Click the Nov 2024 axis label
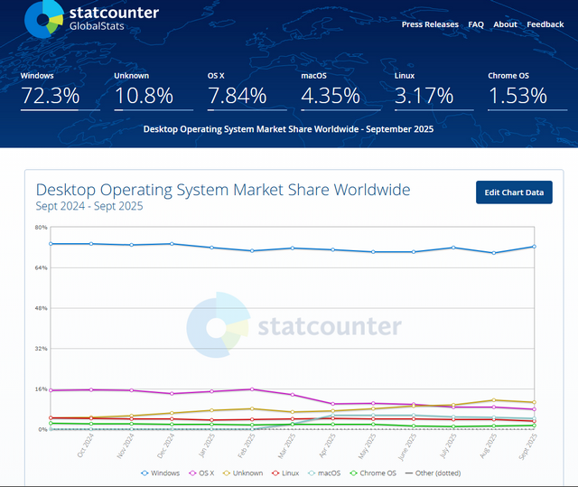The height and width of the screenshot is (487, 578). click(126, 445)
